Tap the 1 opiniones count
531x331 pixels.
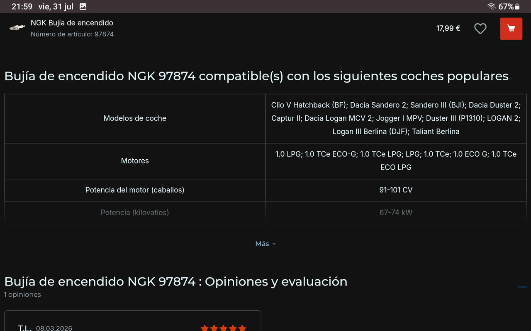[22, 295]
